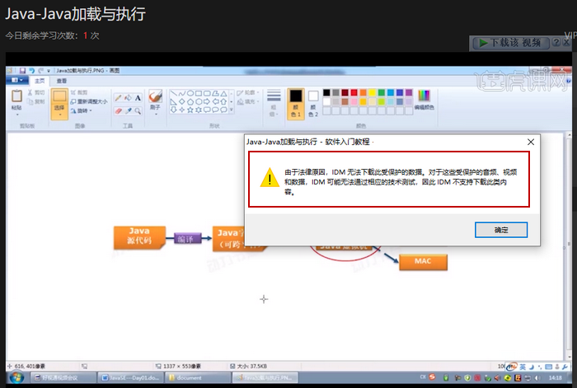
Task: Switch to the 查看 ribbon tab
Action: pos(62,81)
